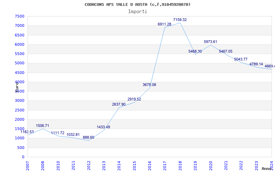Select data label 5467.05
The height and width of the screenshot is (172, 275).
point(226,51)
